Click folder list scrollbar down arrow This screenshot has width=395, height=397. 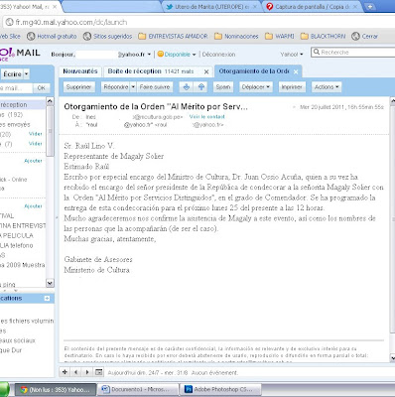50,283
